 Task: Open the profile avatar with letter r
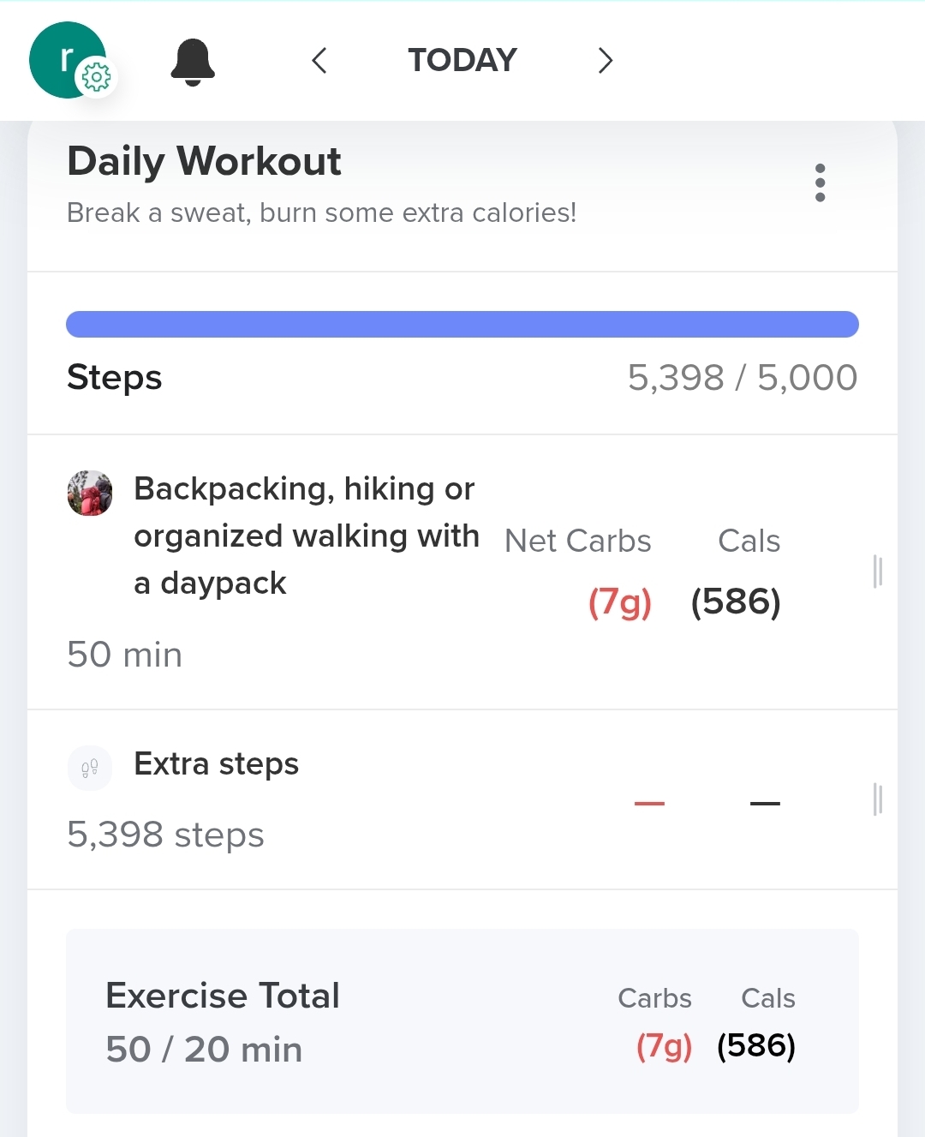tap(62, 57)
